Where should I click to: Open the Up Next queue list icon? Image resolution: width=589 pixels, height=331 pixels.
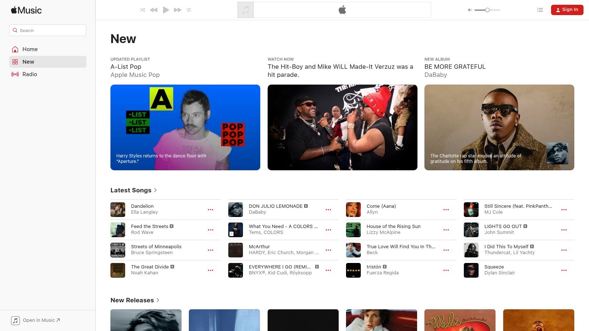click(x=540, y=10)
